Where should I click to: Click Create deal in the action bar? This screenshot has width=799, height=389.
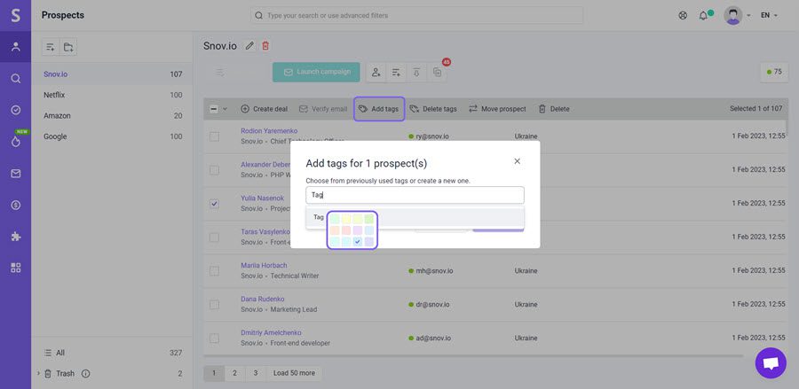pyautogui.click(x=264, y=109)
